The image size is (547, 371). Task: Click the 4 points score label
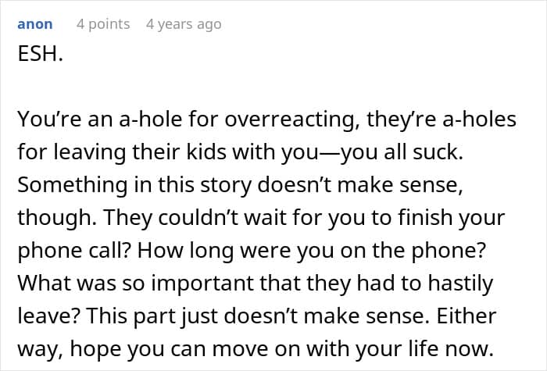click(x=103, y=24)
